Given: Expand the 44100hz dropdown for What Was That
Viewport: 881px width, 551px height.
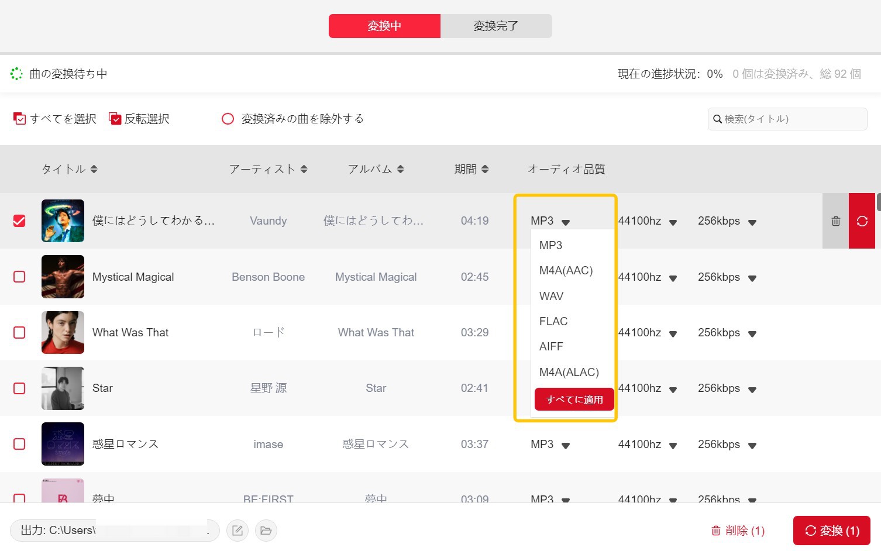Looking at the screenshot, I should 673,333.
